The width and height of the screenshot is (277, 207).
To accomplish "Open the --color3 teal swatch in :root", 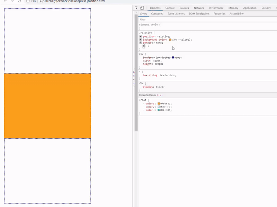I will point(159,110).
